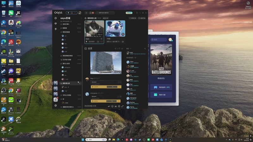
Task: Click the diamond icon in left sidebar
Action: (56, 24)
